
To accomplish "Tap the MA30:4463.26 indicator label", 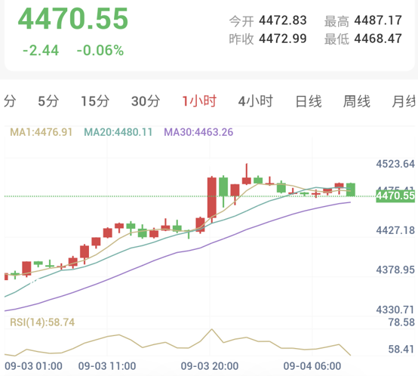I will click(198, 132).
